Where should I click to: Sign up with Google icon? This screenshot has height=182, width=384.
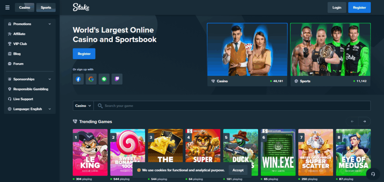[91, 79]
